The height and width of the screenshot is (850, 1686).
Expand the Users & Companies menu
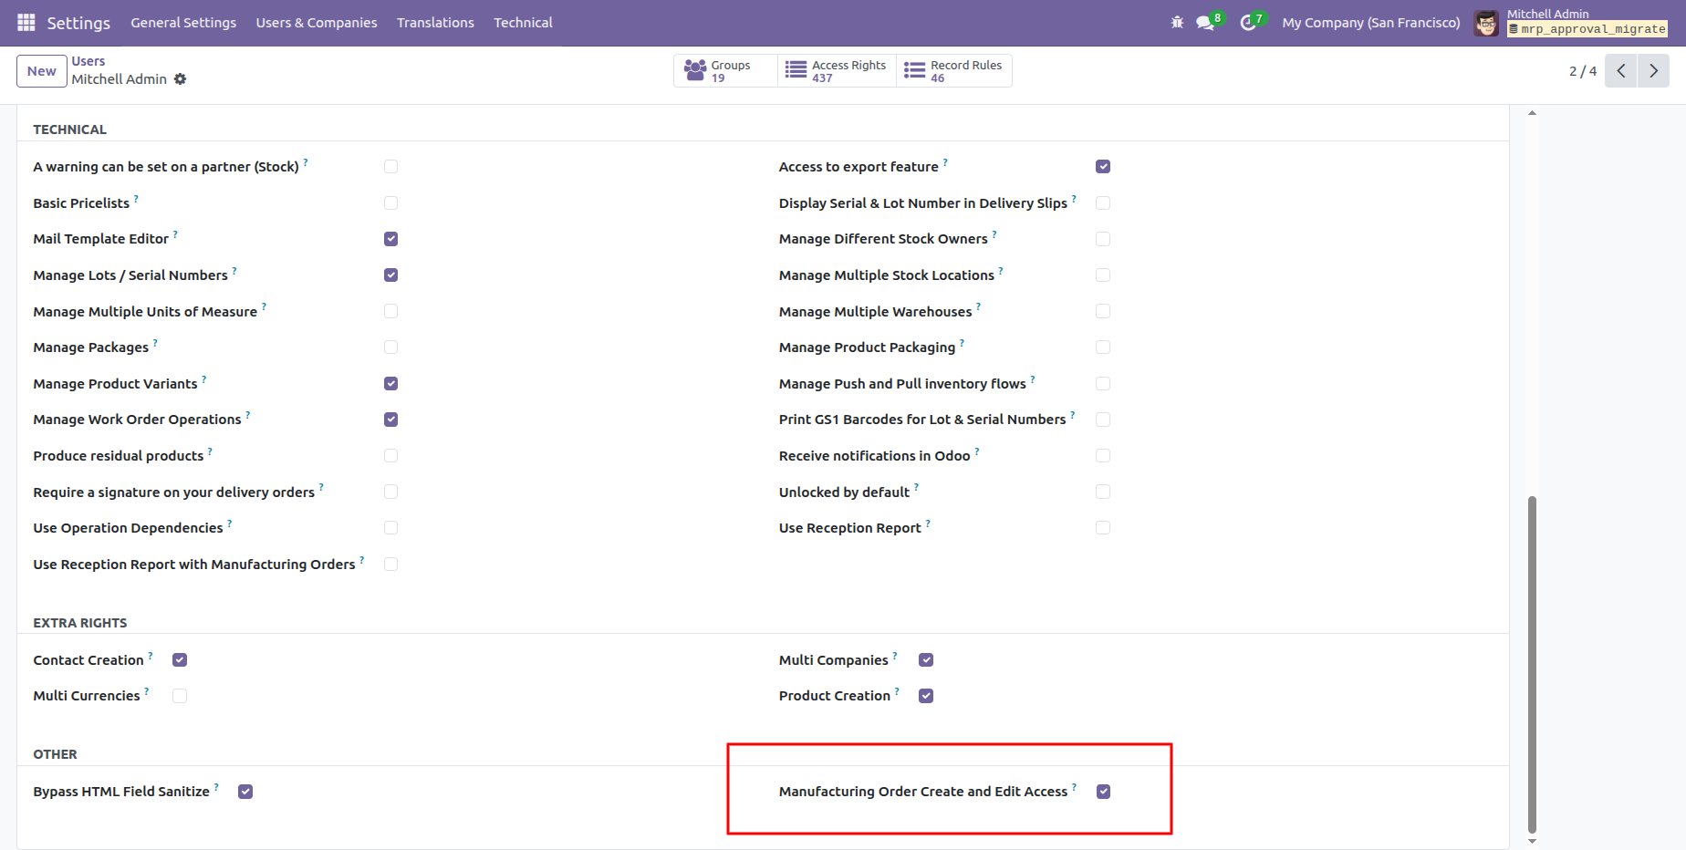point(316,23)
